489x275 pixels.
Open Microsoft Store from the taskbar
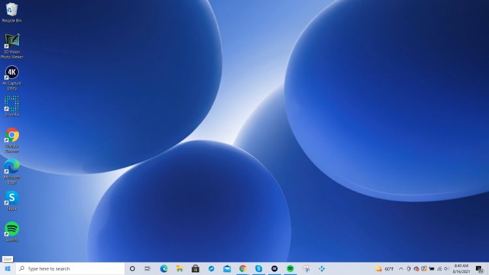(196, 268)
